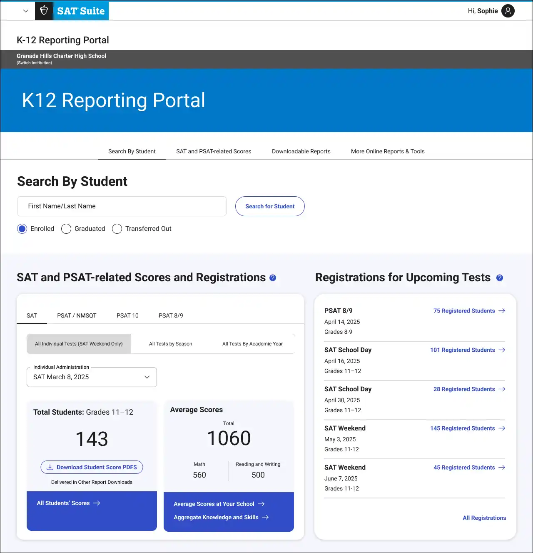This screenshot has width=533, height=553.
Task: View 75 Registered Students for PSAT 8/9
Action: 469,311
